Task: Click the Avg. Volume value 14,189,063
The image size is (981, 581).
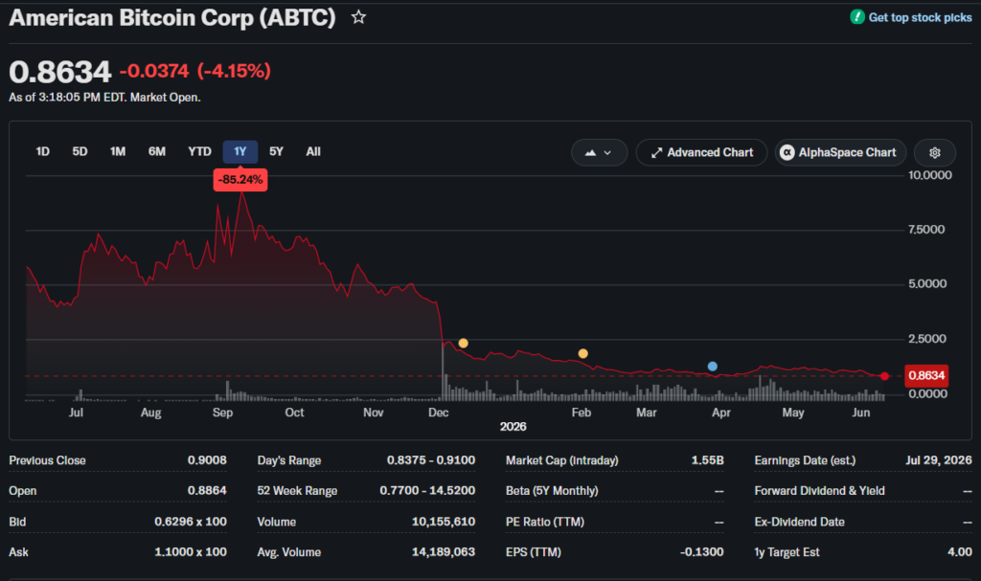Action: [444, 551]
